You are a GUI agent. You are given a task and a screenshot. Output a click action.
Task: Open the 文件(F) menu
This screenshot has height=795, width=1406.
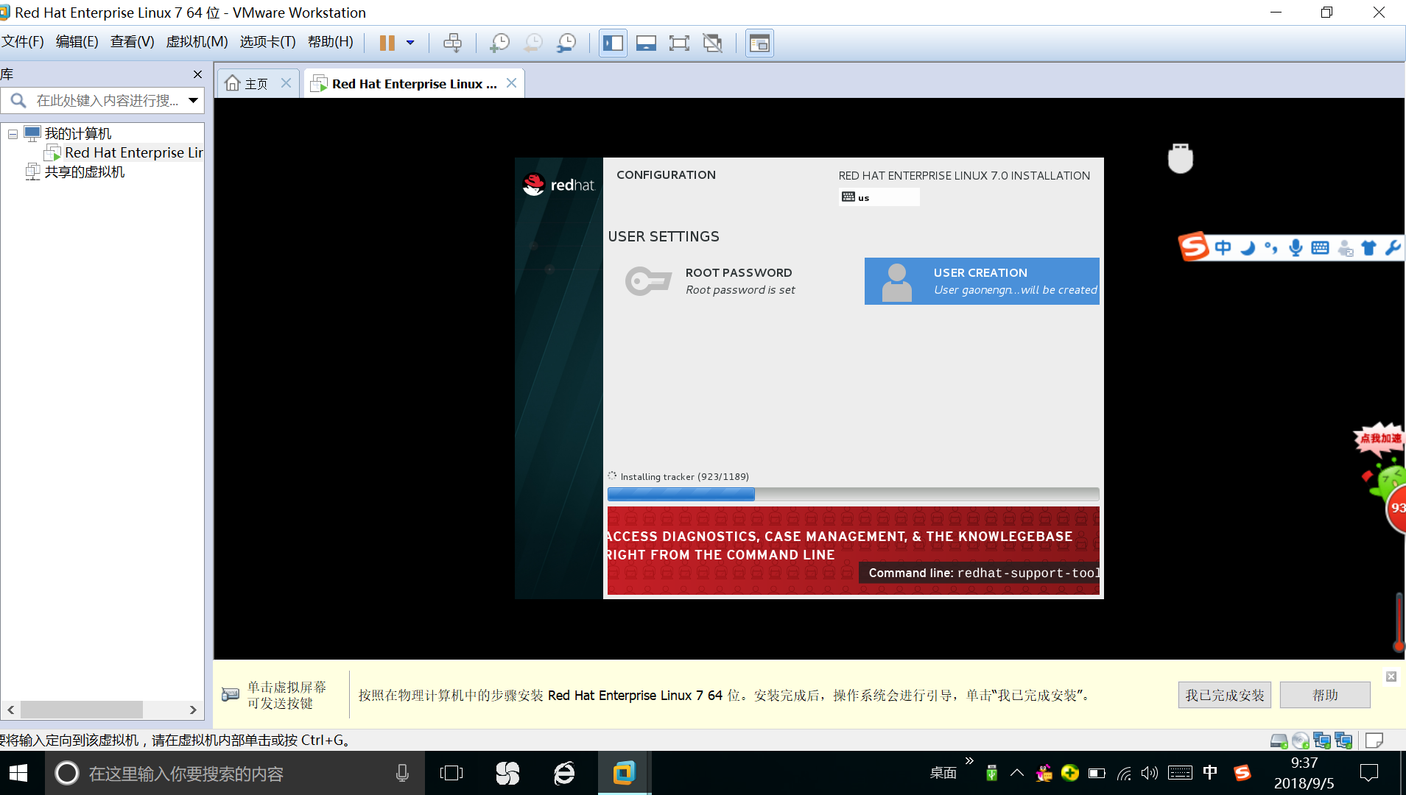click(23, 42)
